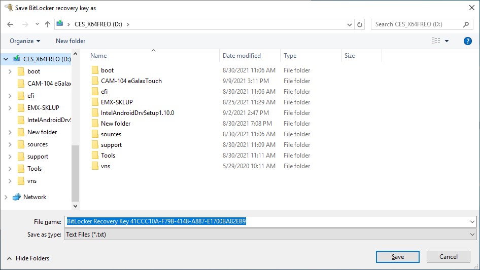The image size is (480, 270).
Task: Select the Tools folder in file list
Action: point(108,156)
